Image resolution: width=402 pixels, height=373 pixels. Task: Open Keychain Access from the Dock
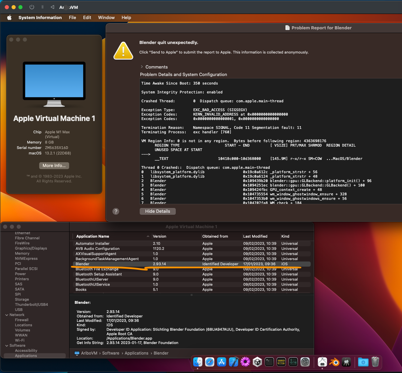346,362
